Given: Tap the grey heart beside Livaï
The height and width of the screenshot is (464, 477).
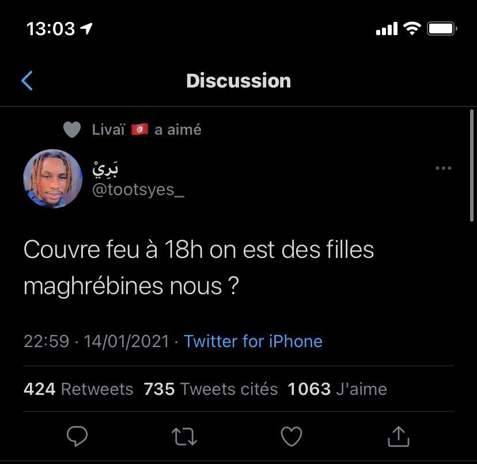Looking at the screenshot, I should click(x=72, y=130).
